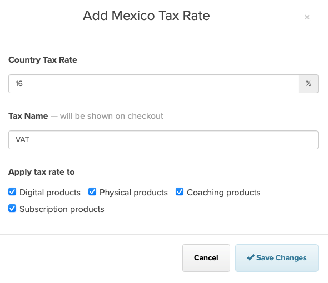328x283 pixels.
Task: Uncheck the Physical products checkbox
Action: 92,191
